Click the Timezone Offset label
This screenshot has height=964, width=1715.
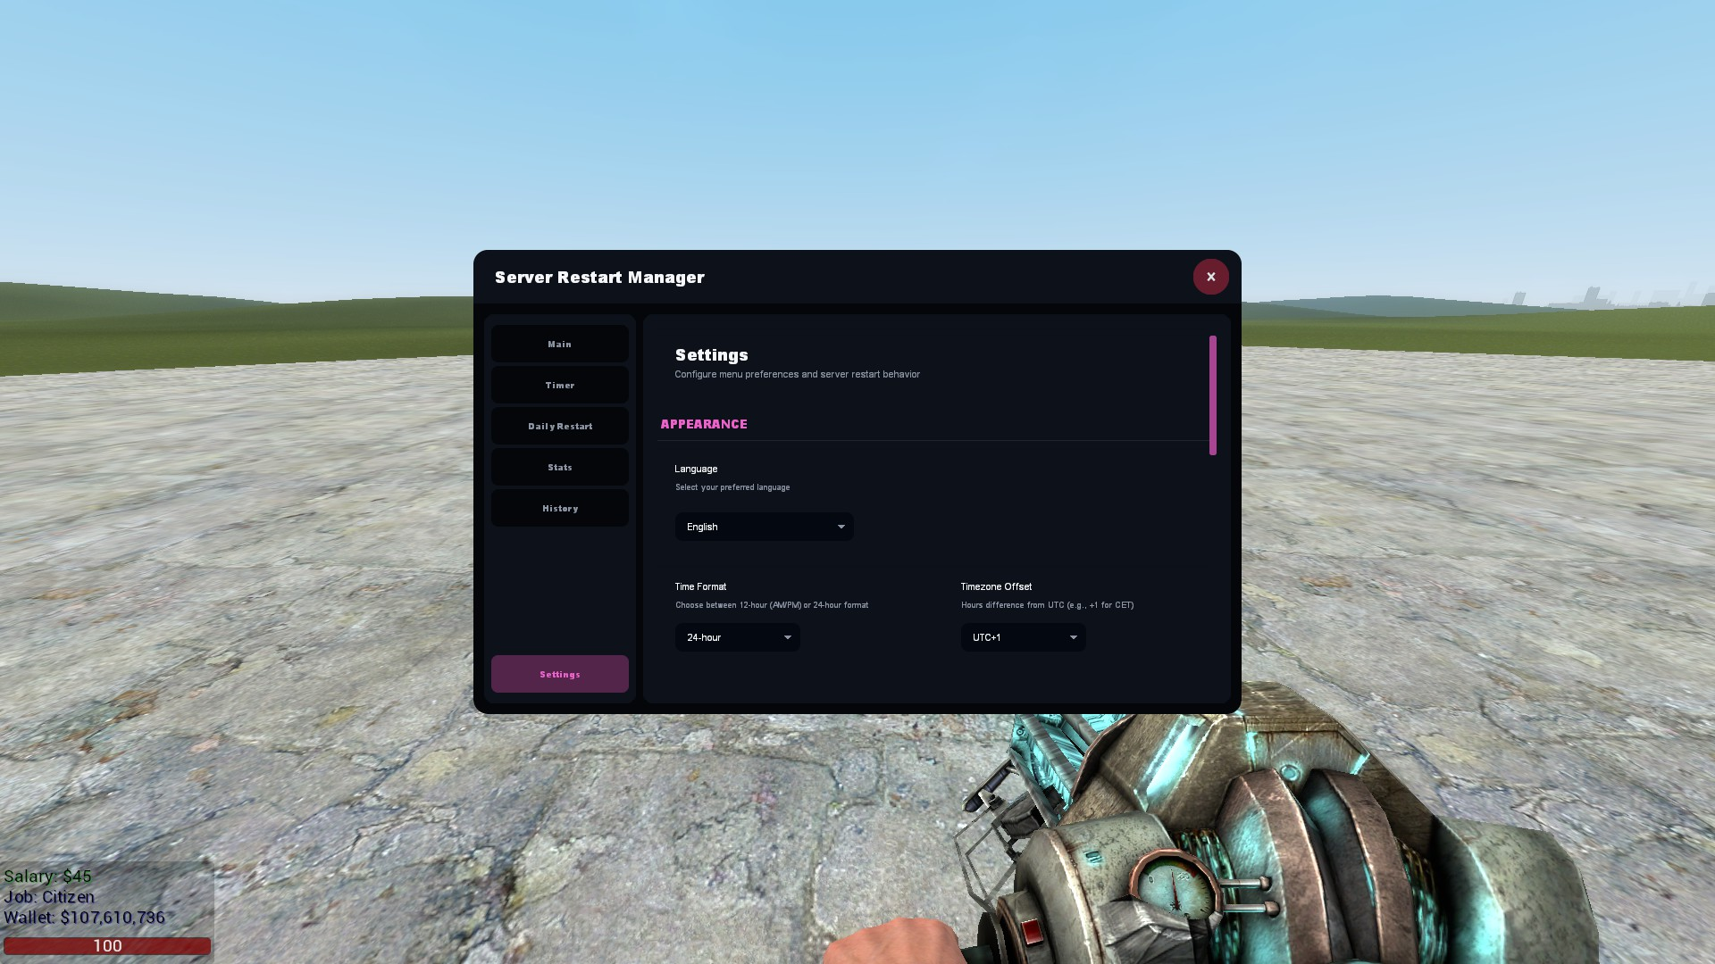pos(996,586)
